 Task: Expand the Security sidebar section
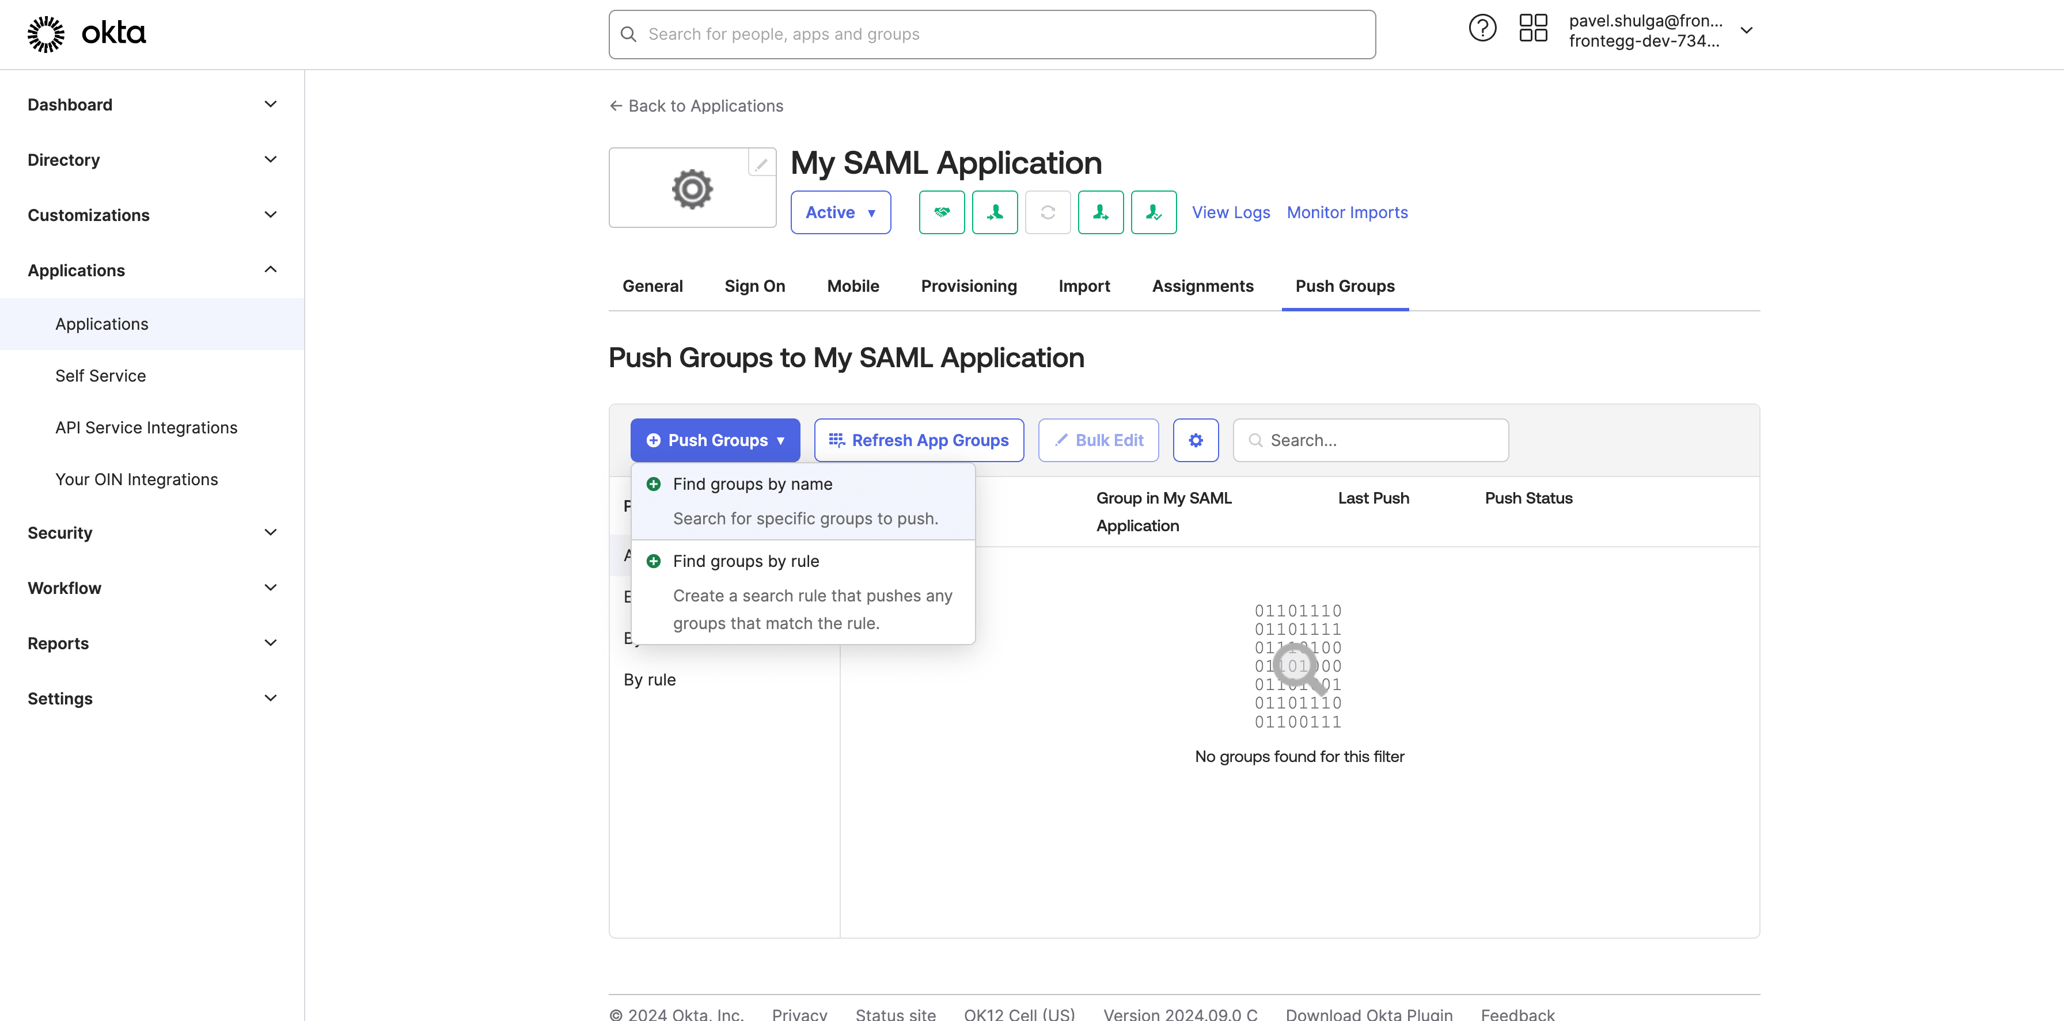coord(152,534)
